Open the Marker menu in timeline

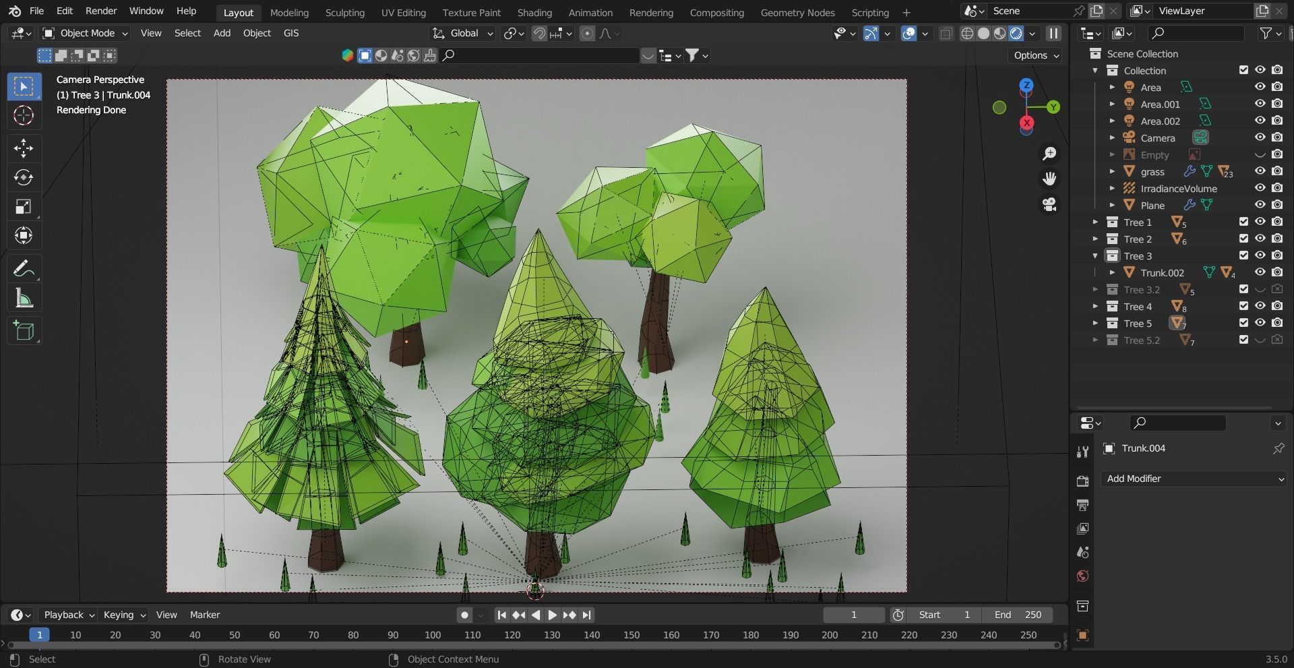click(205, 615)
